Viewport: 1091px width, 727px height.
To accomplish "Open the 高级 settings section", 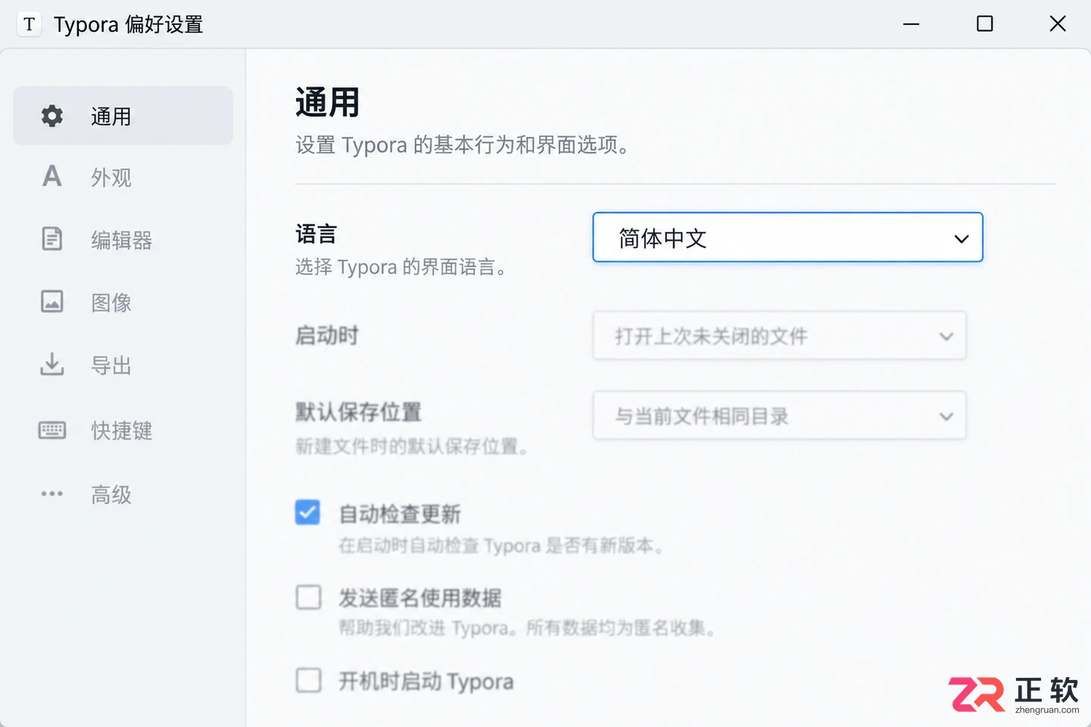I will click(x=123, y=495).
